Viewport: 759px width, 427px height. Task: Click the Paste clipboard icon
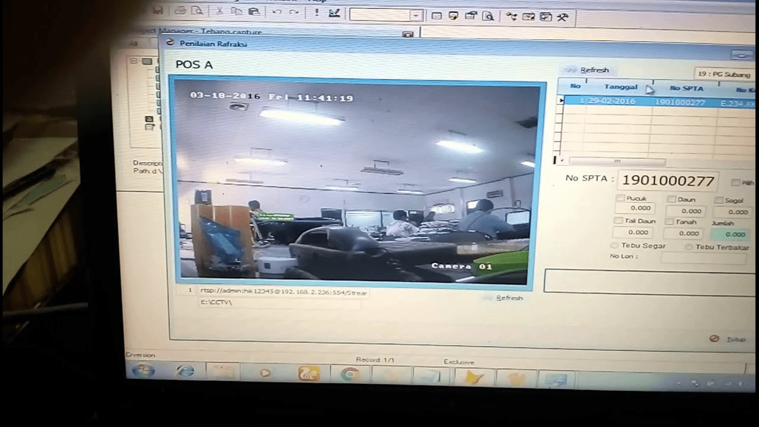tap(254, 11)
